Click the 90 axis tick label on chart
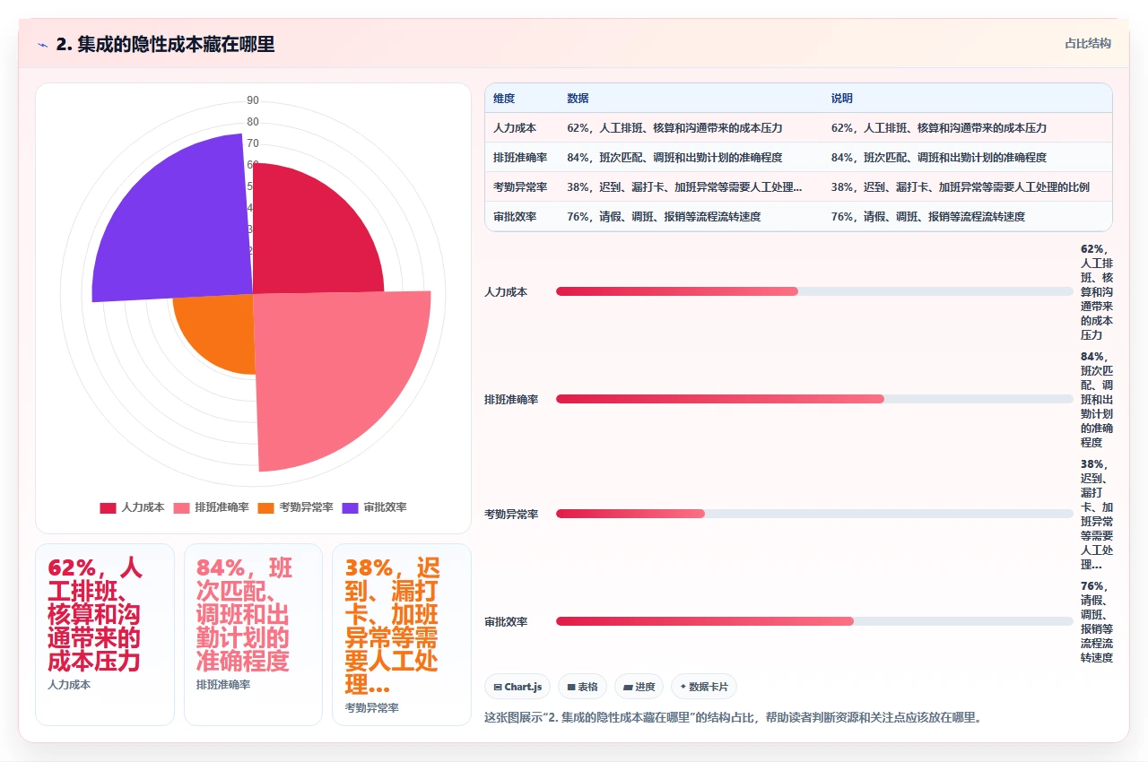The height and width of the screenshot is (762, 1148). pyautogui.click(x=253, y=100)
